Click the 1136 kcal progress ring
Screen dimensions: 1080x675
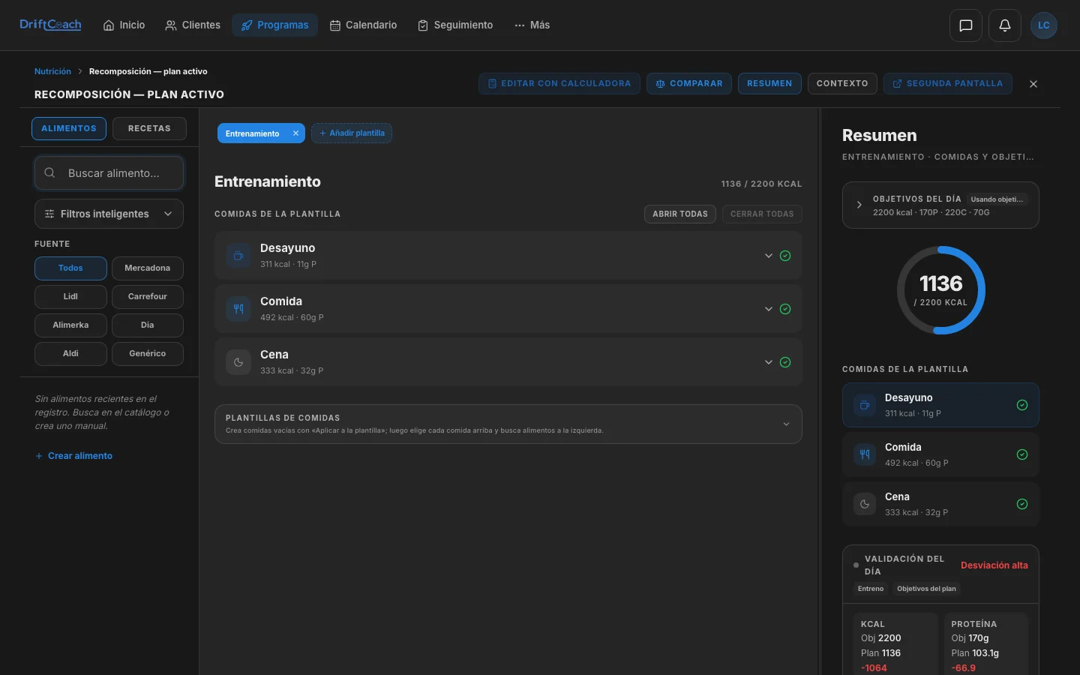click(941, 290)
